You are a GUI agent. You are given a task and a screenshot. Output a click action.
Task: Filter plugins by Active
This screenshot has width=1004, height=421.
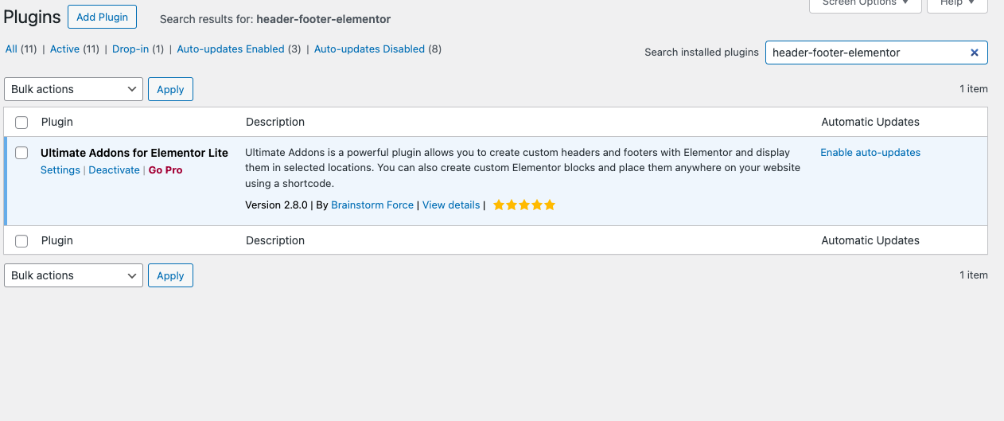[64, 49]
